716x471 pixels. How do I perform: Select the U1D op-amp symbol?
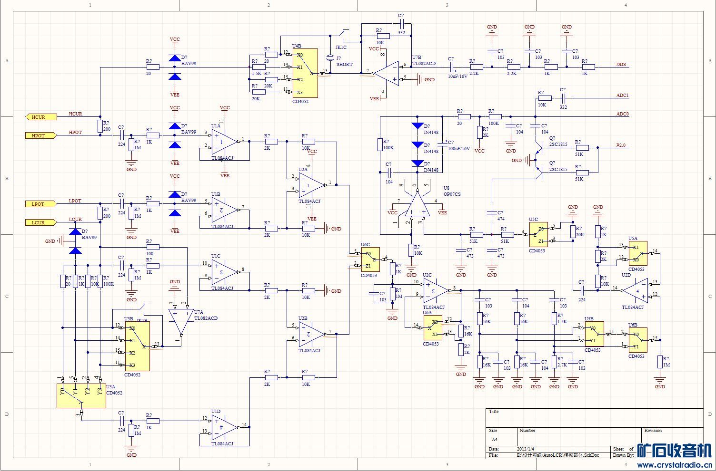[x=225, y=427]
